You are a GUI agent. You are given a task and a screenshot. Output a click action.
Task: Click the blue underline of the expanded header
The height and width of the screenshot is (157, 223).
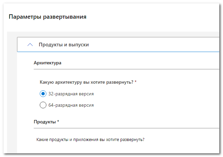click(x=118, y=52)
